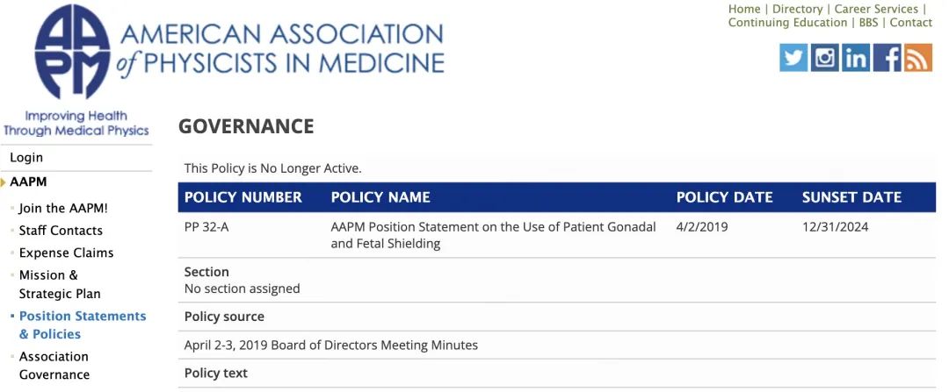Open Career Services in top navigation
This screenshot has height=392, width=949.
coord(876,9)
